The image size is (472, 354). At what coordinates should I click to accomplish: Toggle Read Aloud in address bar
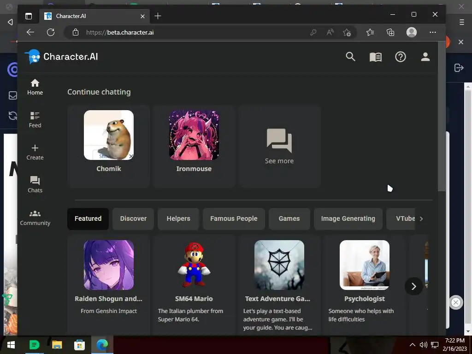pos(330,32)
